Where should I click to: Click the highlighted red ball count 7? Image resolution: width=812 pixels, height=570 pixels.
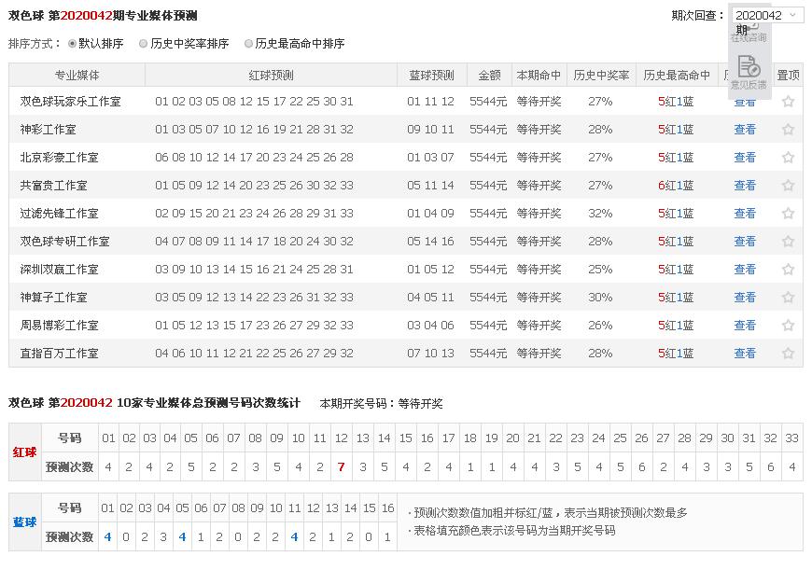[342, 466]
